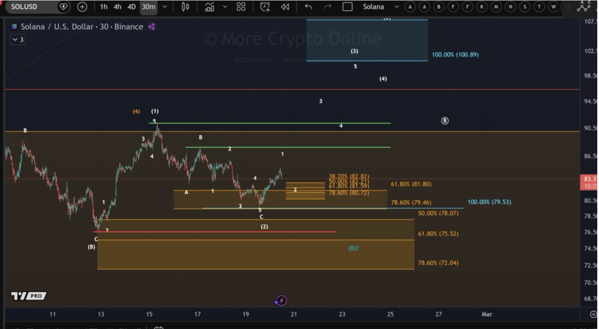Switch to the 30m timeframe
The image size is (599, 329).
pyautogui.click(x=149, y=7)
